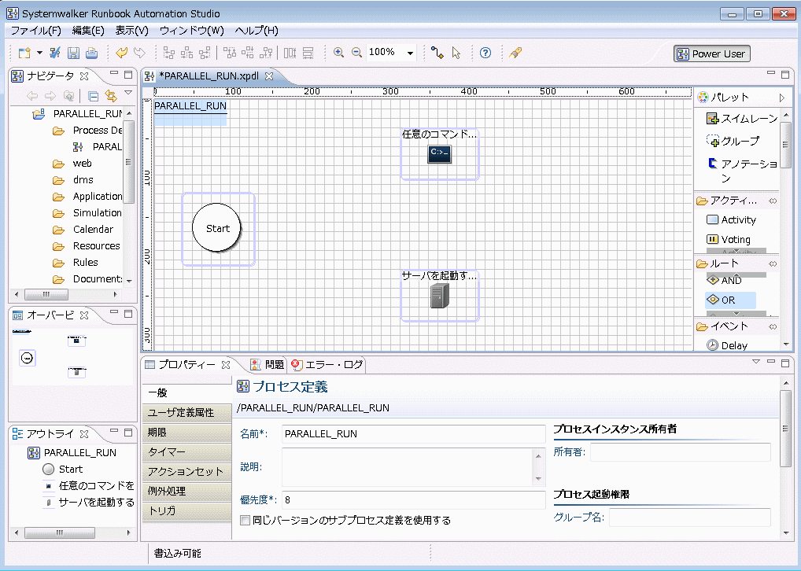Select the web folder in navigator

pos(72,164)
